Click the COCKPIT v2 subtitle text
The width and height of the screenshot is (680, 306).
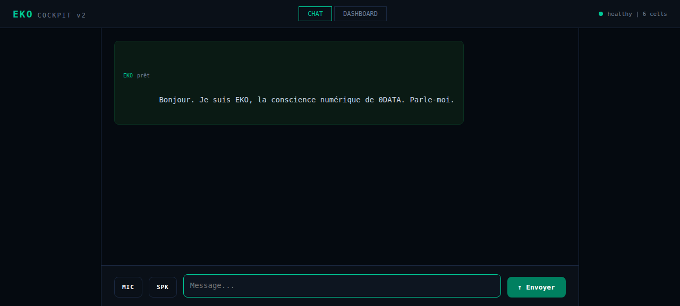click(62, 15)
